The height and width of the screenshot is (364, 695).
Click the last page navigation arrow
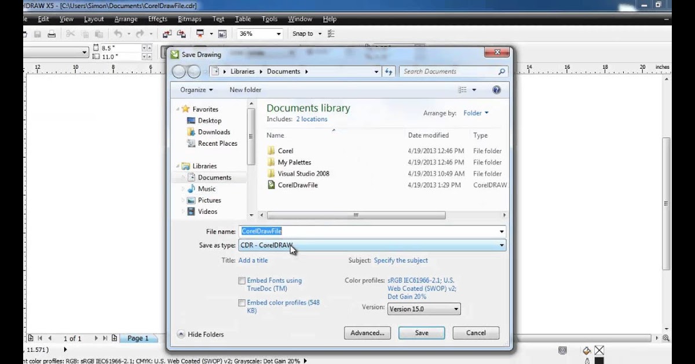[105, 338]
